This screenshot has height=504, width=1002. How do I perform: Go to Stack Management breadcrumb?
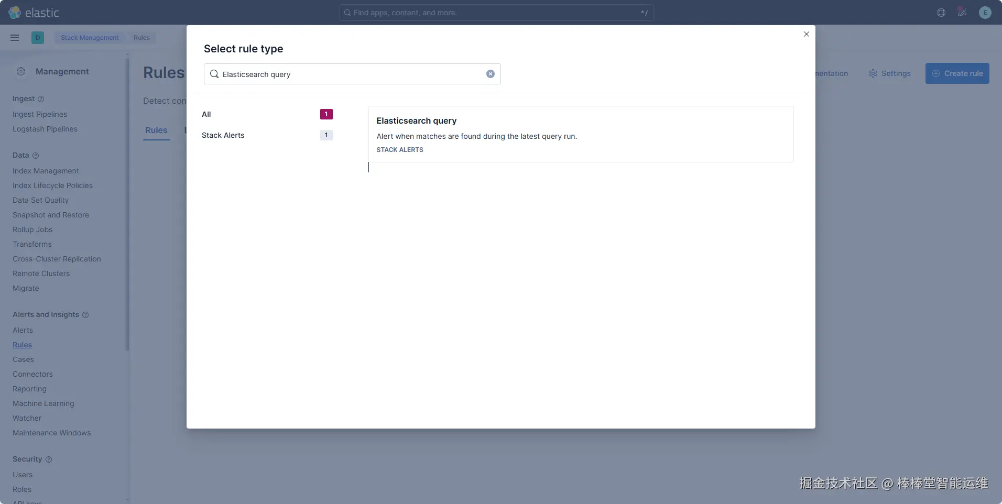coord(90,38)
